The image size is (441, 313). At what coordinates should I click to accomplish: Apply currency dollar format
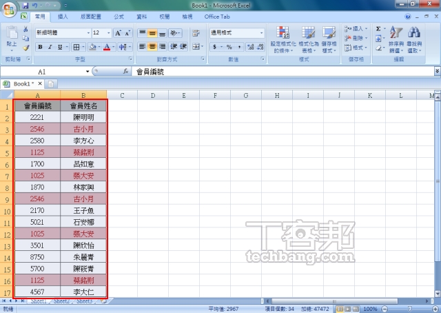pyautogui.click(x=214, y=47)
